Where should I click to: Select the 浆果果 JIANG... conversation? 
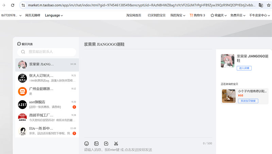coord(47,65)
